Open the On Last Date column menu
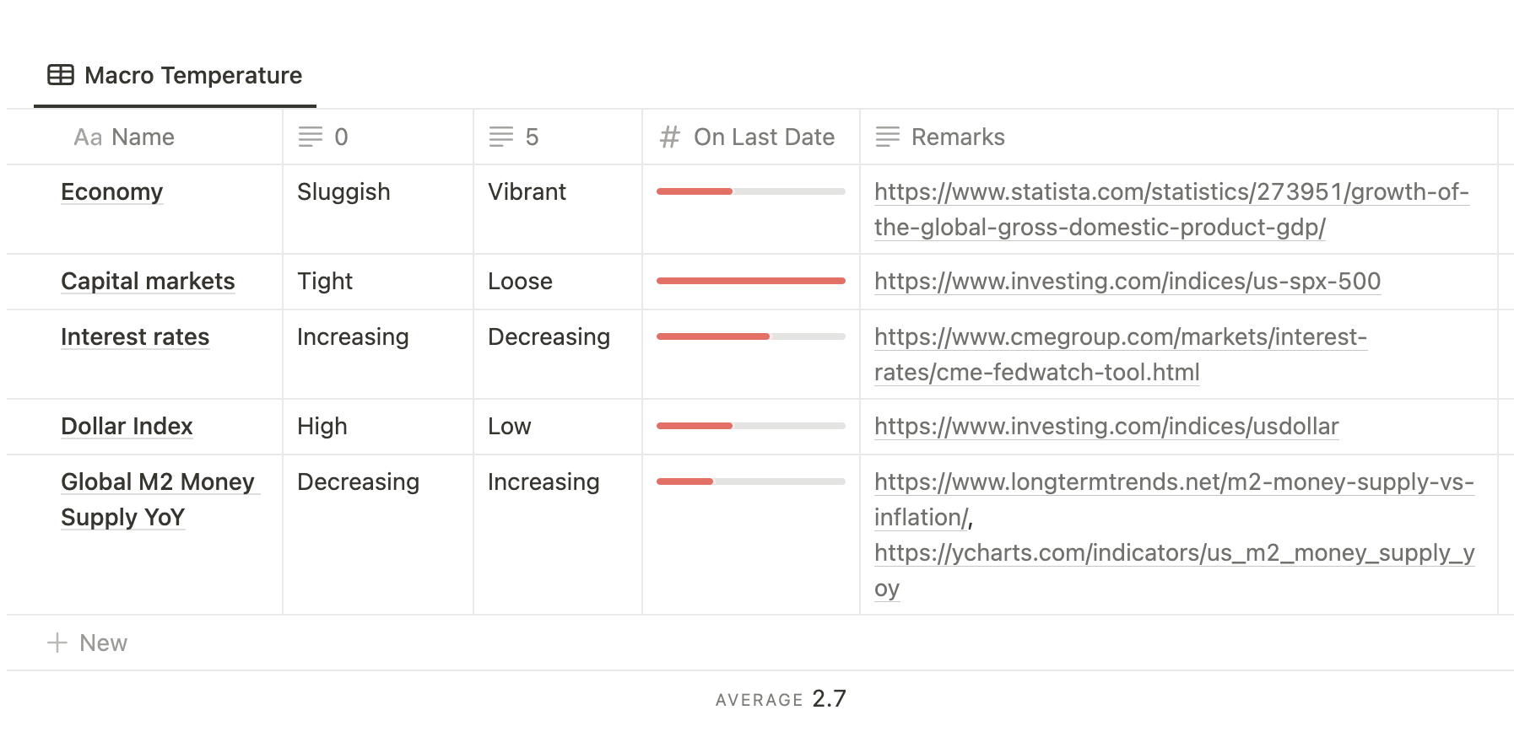The image size is (1514, 737). pos(764,137)
